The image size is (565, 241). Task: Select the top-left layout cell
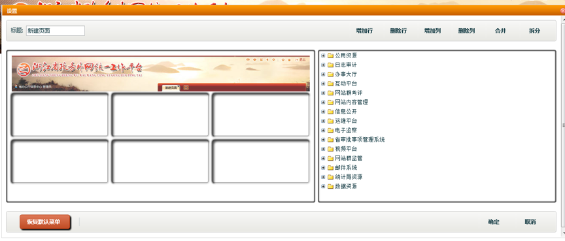[x=60, y=114]
